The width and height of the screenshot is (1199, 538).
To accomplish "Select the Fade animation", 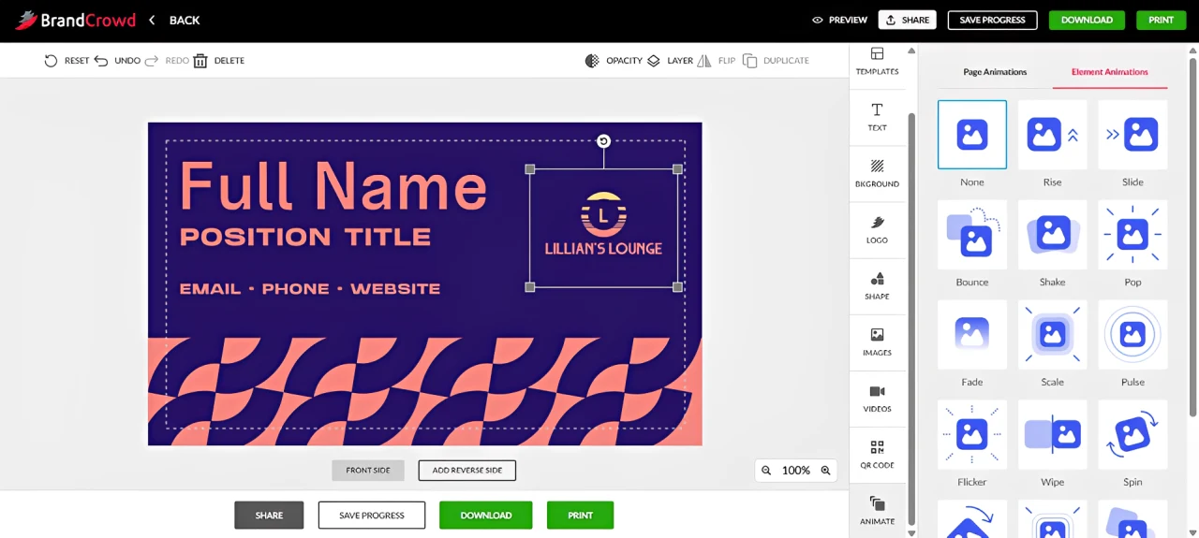I will pyautogui.click(x=972, y=335).
